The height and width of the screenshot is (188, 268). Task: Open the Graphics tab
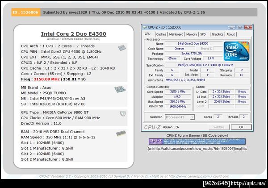point(218,34)
